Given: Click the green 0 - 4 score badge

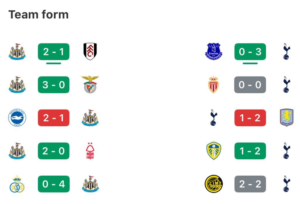Looking at the screenshot, I should [54, 184].
